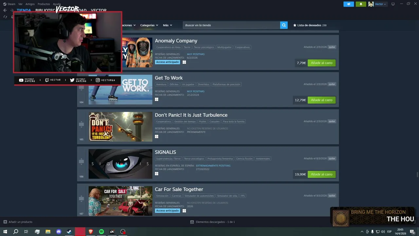Open the SIGNALIS title link
419x236 pixels.
pos(165,152)
